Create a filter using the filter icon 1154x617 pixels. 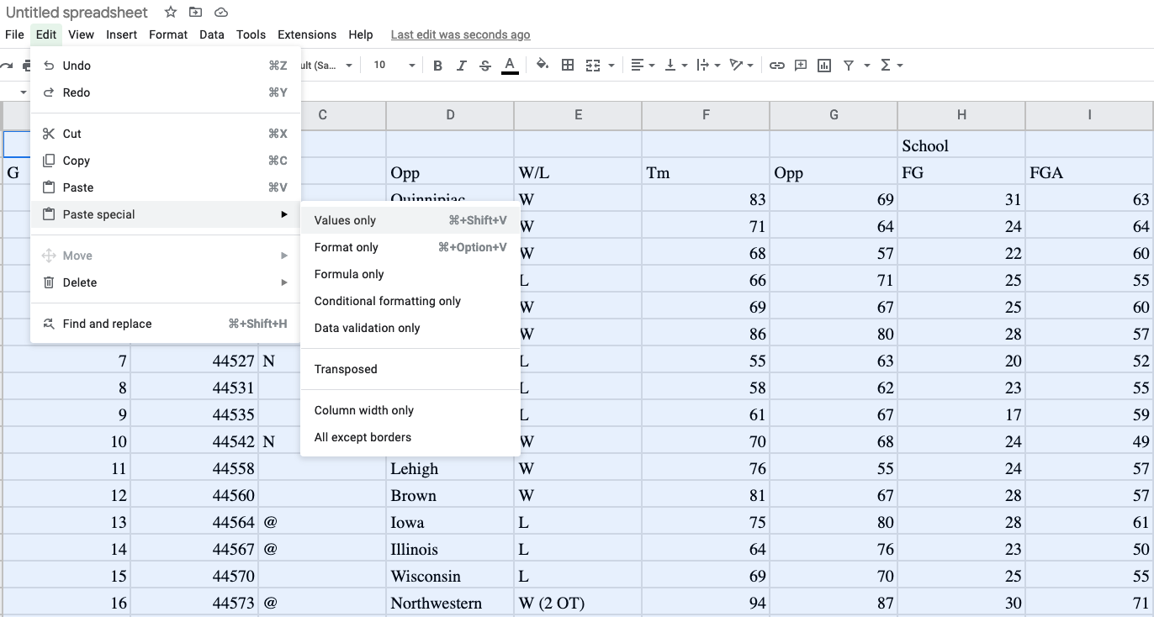click(x=848, y=65)
